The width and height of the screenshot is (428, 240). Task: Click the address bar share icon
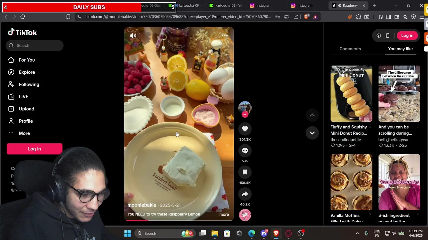tap(296, 17)
